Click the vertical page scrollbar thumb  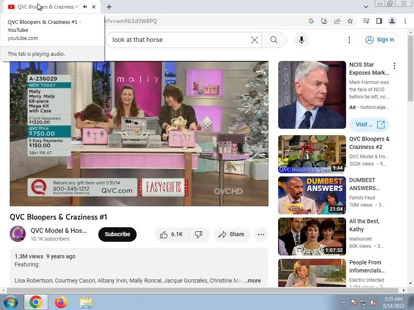click(410, 68)
